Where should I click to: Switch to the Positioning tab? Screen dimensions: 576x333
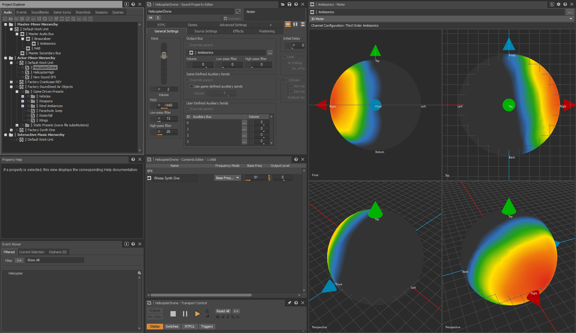pos(267,31)
